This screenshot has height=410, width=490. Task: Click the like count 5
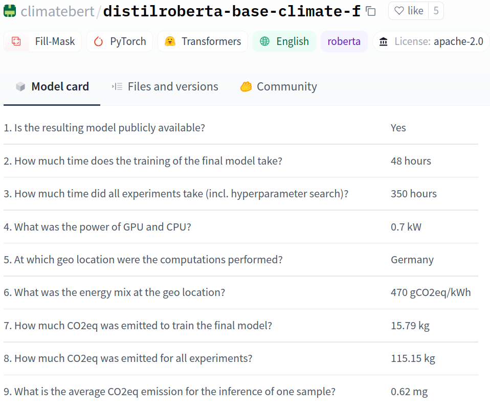[x=436, y=11]
